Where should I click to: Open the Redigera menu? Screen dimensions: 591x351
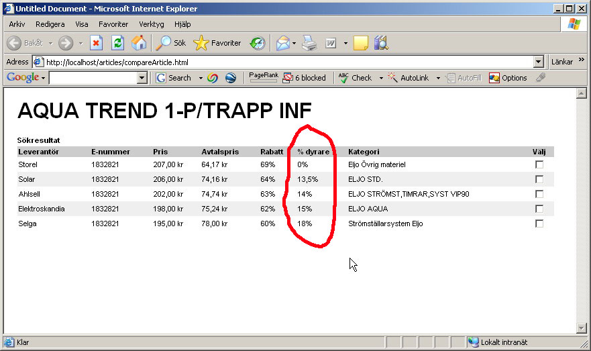click(50, 24)
